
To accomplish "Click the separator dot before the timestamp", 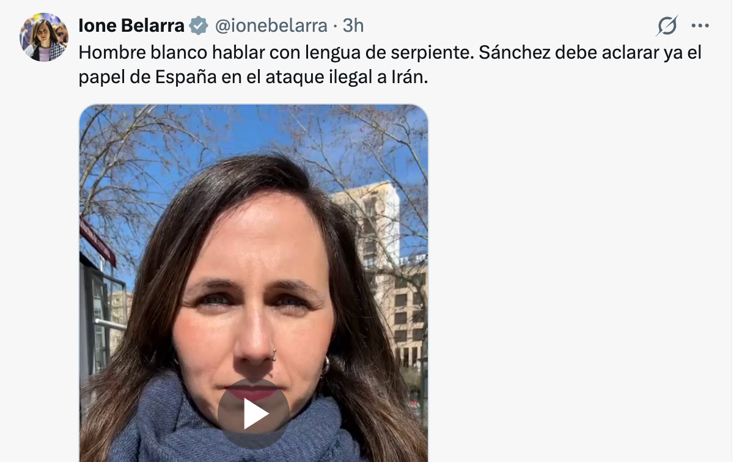I will point(335,26).
